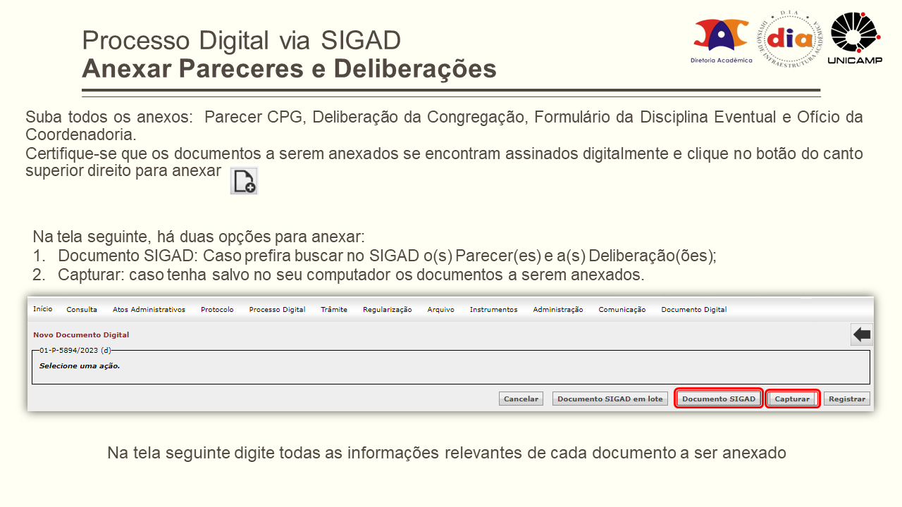
Task: Click the Diretoria Acadêmica logo
Action: (x=721, y=40)
